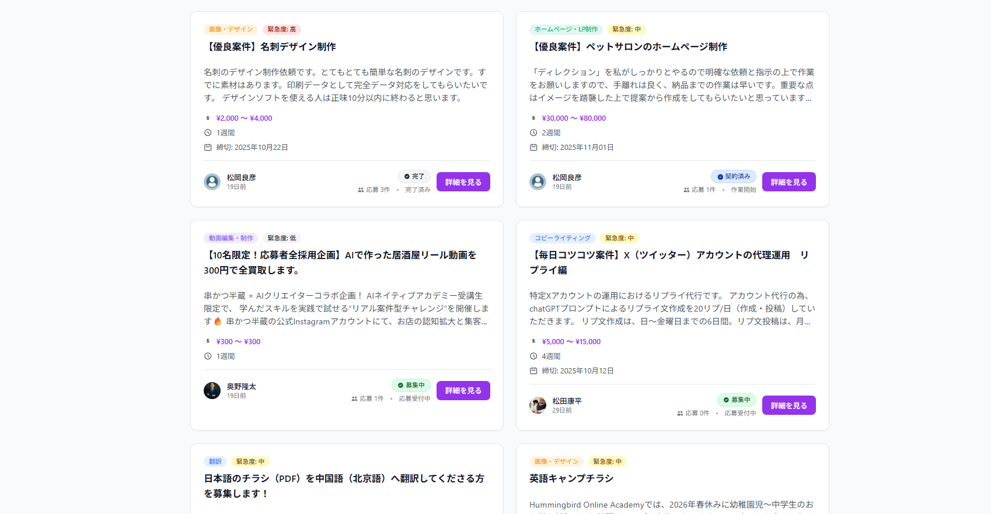Click 応募 1件 icon on ペットサロン card

686,190
